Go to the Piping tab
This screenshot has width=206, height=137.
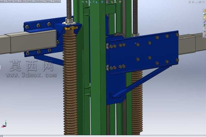(x=48, y=1)
